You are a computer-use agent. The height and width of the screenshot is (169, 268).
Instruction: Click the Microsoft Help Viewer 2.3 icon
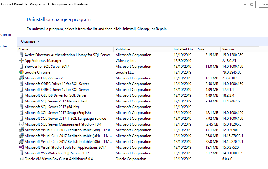click(21, 78)
